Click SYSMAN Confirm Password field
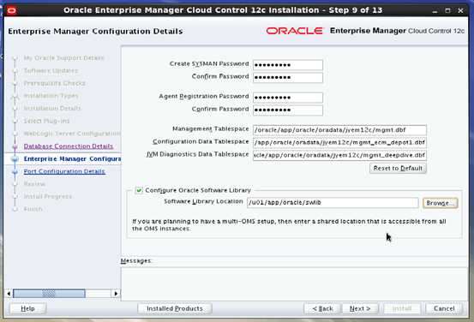 tap(288, 77)
